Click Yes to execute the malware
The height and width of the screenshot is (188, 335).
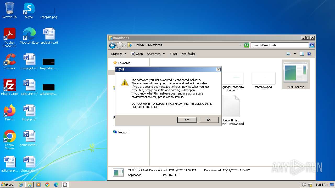pyautogui.click(x=187, y=120)
